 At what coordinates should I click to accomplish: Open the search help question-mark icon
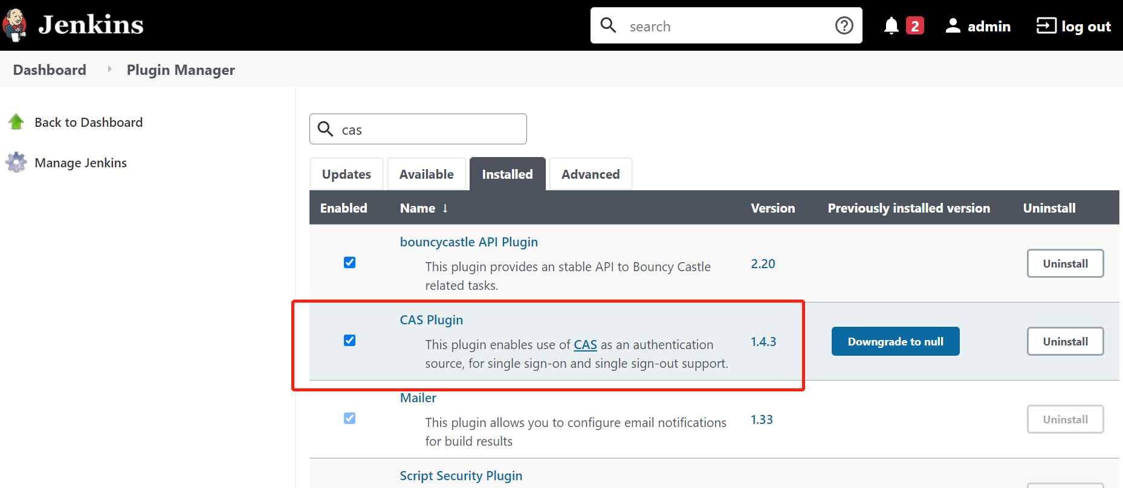844,25
